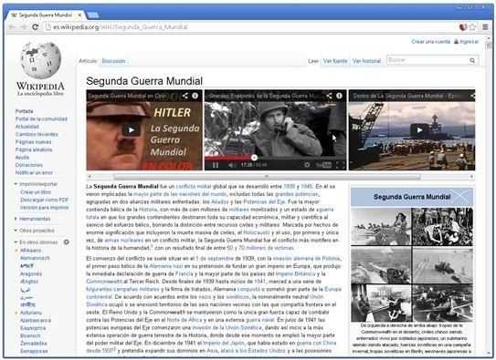Mute the playing video's volume icon

coord(231,165)
